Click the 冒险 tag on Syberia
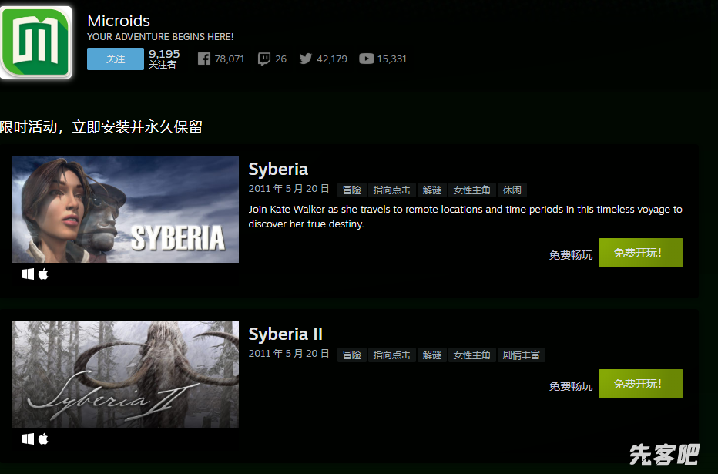The height and width of the screenshot is (474, 718). coord(351,190)
